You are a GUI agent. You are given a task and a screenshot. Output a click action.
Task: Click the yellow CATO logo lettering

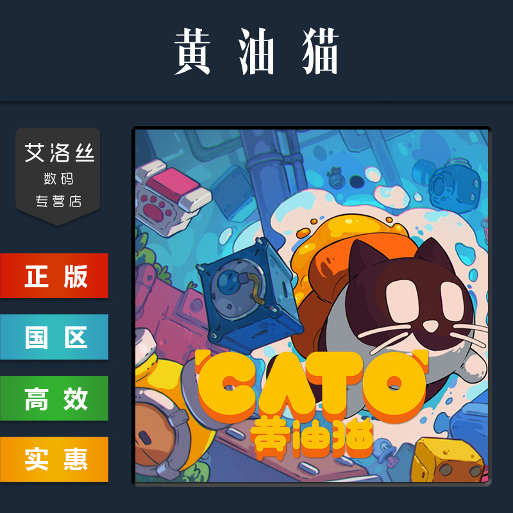click(x=312, y=385)
